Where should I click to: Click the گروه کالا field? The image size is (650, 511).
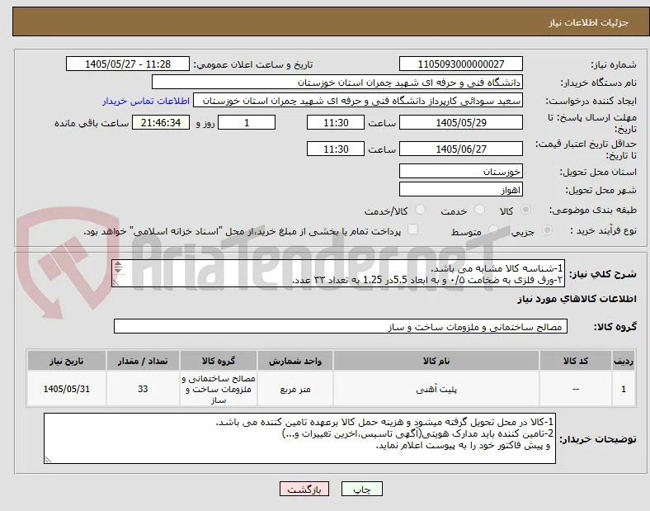pyautogui.click(x=341, y=326)
